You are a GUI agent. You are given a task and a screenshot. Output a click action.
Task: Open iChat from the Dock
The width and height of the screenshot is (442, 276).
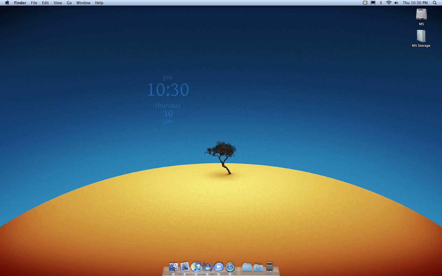219,267
